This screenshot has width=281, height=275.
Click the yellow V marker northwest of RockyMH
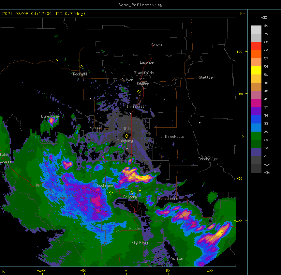[57, 60]
